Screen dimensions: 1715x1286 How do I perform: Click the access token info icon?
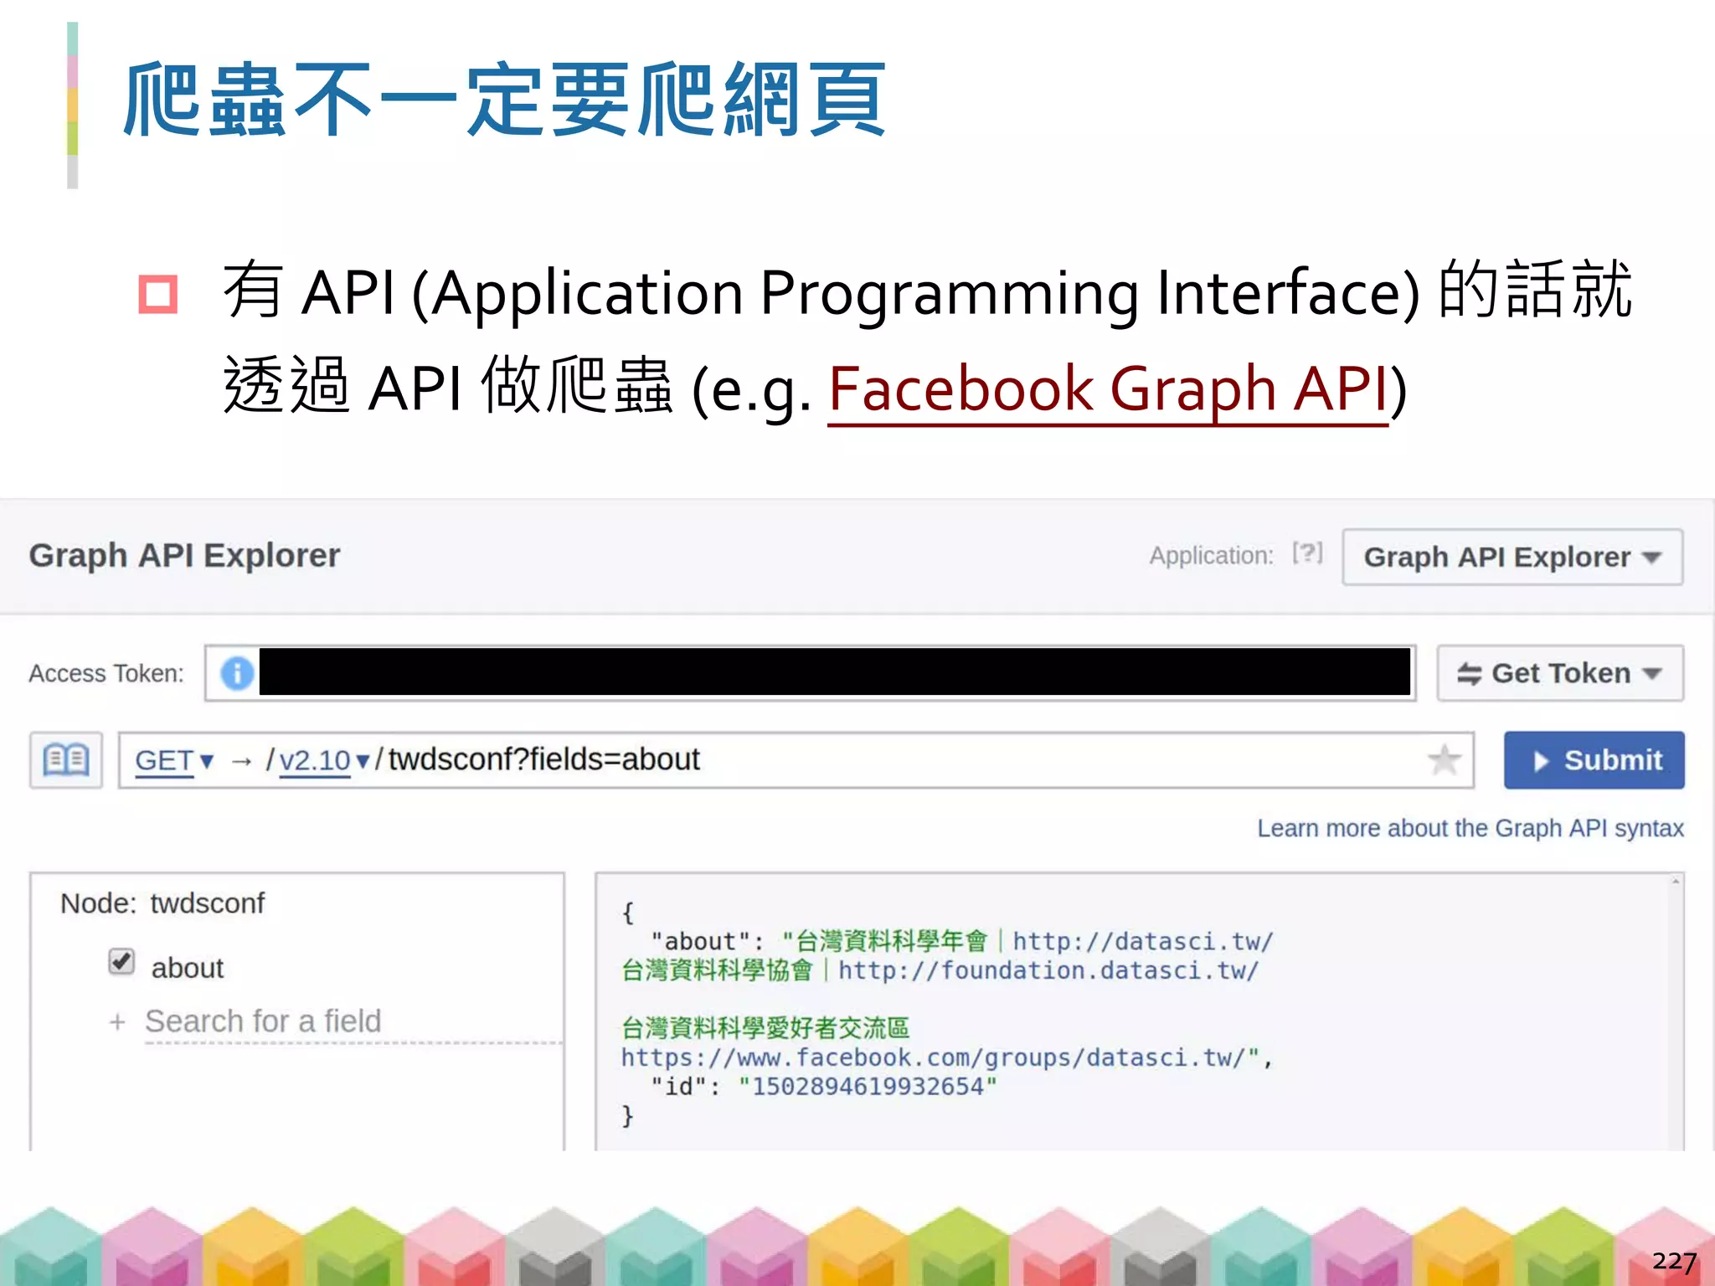point(237,673)
